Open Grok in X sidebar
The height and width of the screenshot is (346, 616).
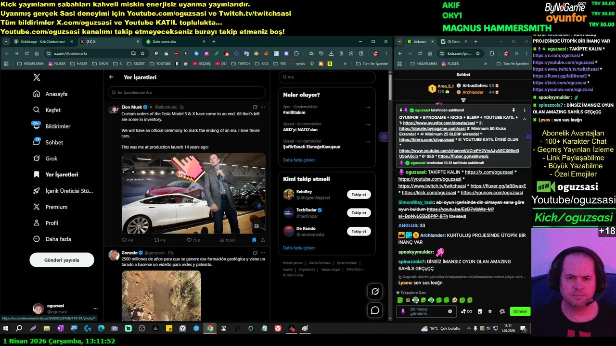46,158
